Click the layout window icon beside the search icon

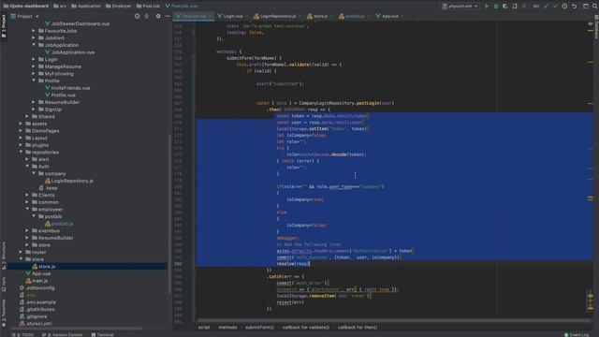tap(586, 7)
